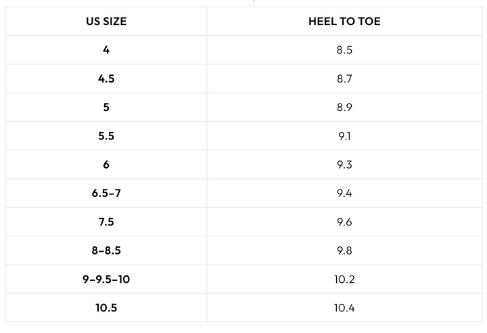487x333 pixels.
Task: Select the 10.4 heel to toe value
Action: click(x=344, y=308)
